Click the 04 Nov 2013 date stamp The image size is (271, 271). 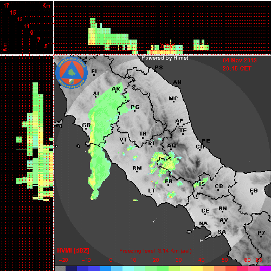[240, 60]
